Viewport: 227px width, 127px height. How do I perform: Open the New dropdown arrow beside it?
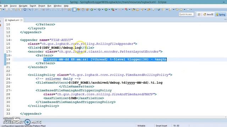[3, 10]
